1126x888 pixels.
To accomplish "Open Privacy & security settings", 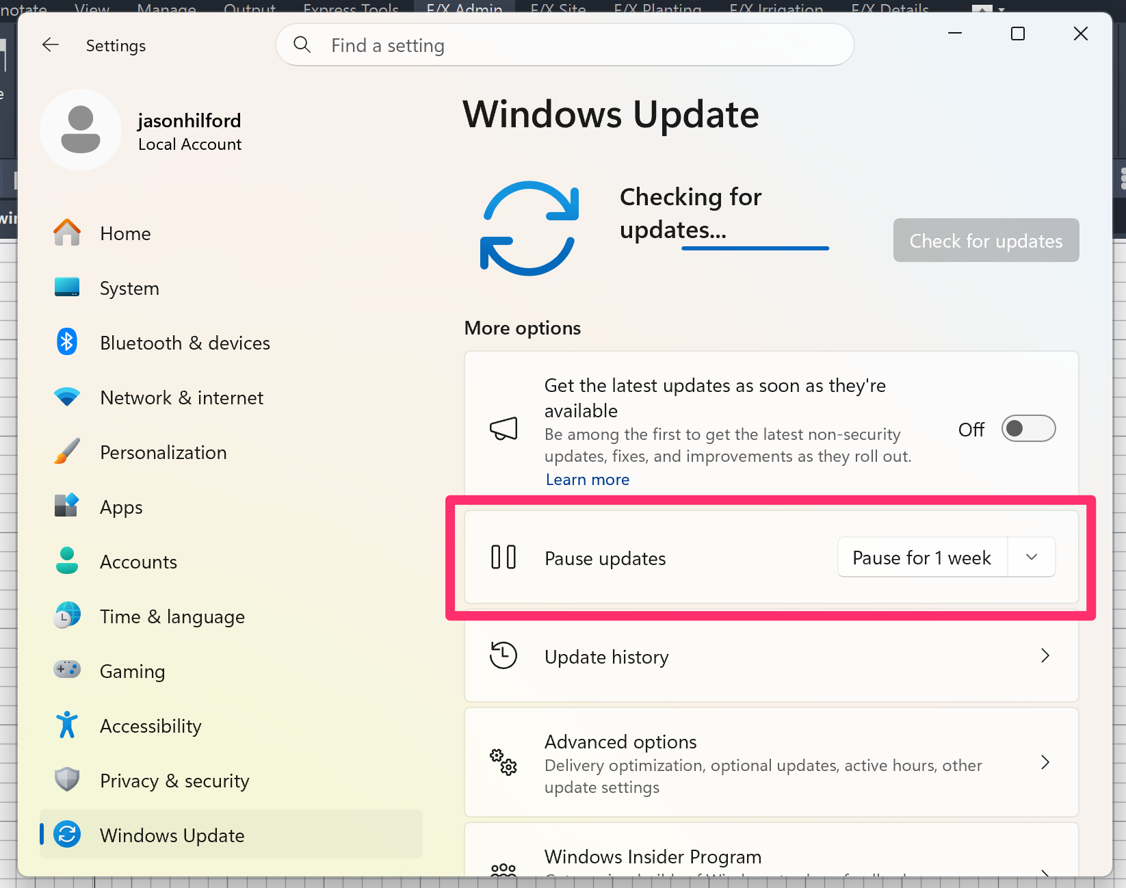I will [x=174, y=780].
